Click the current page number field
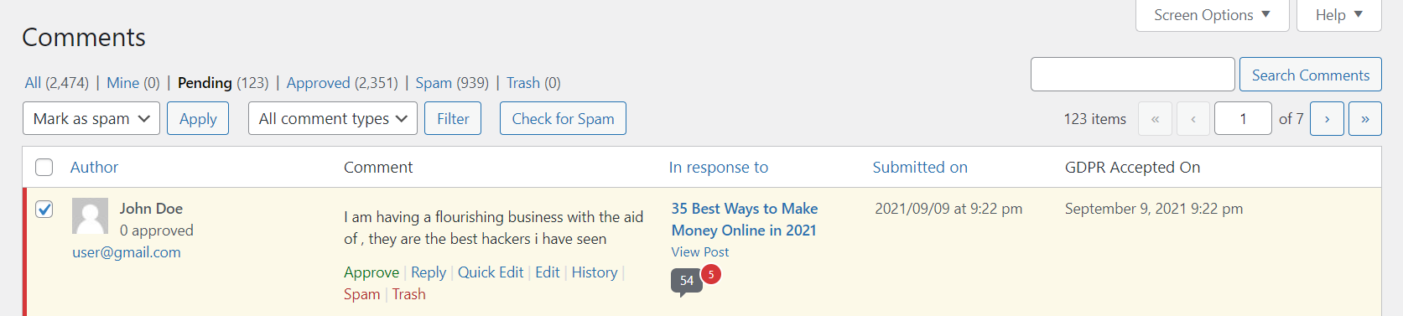1403x316 pixels. coord(1243,119)
